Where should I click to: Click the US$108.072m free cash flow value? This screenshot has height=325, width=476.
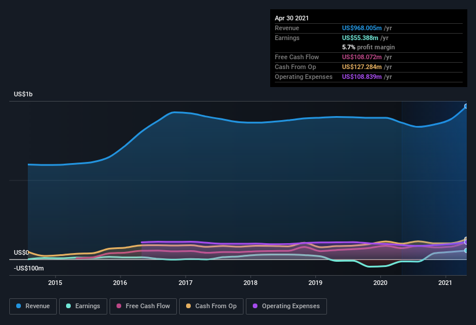[362, 57]
